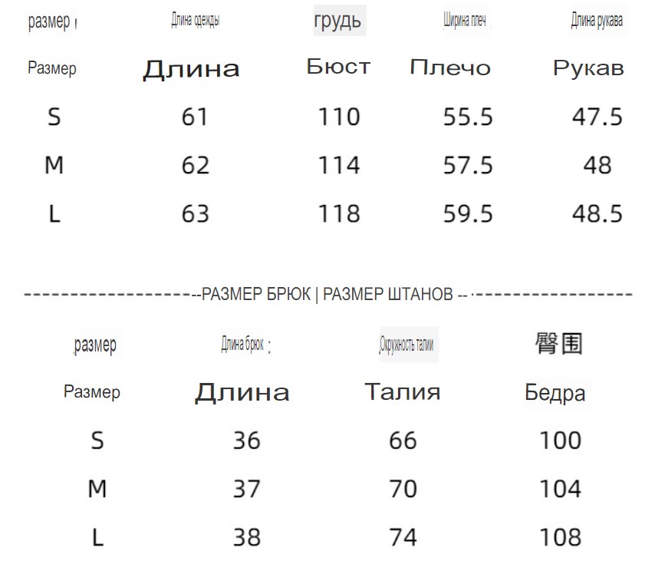Click pants length value 36
The width and height of the screenshot is (655, 581).
(x=247, y=441)
